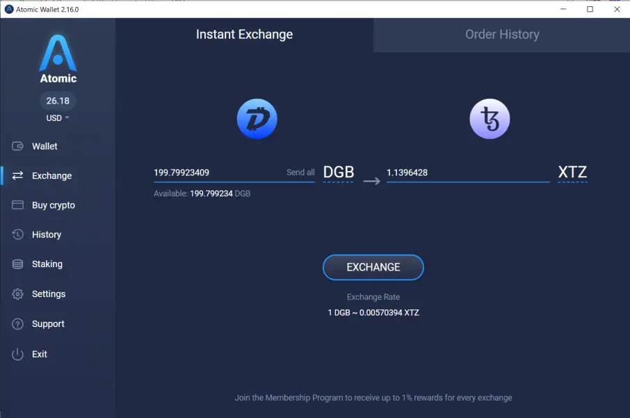The height and width of the screenshot is (418, 630).
Task: Close the Atomic Wallet window
Action: point(617,9)
